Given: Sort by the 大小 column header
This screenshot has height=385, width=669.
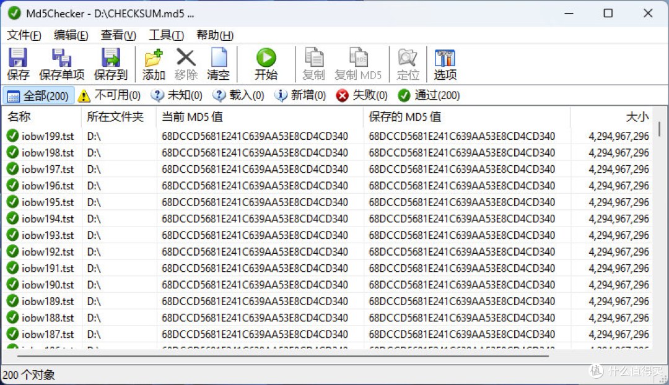Looking at the screenshot, I should click(611, 116).
